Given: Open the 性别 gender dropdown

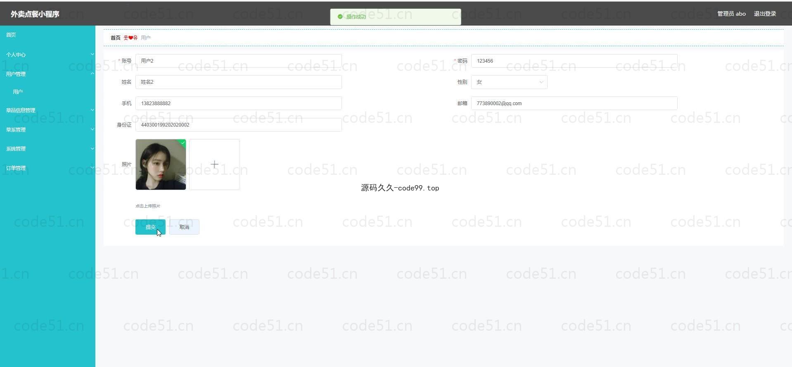Looking at the screenshot, I should pyautogui.click(x=509, y=82).
